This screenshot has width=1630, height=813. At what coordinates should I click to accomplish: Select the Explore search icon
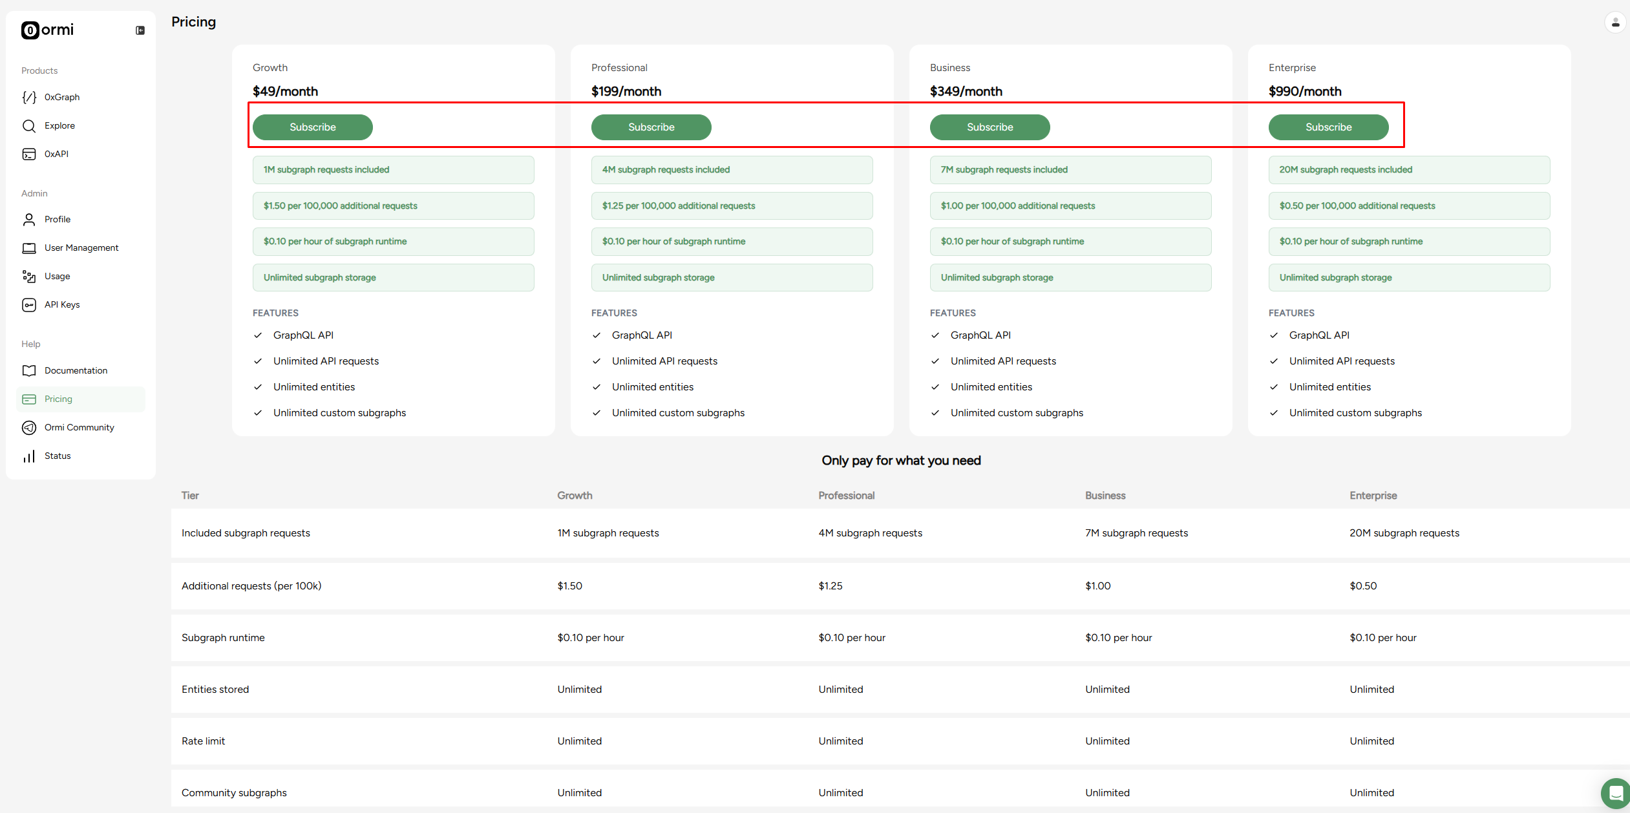tap(30, 125)
